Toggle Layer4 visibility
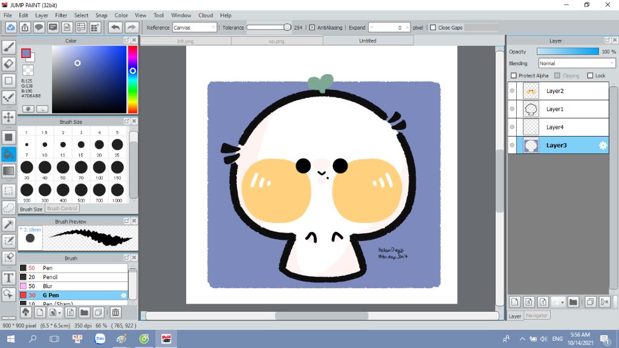The image size is (619, 348). (512, 127)
